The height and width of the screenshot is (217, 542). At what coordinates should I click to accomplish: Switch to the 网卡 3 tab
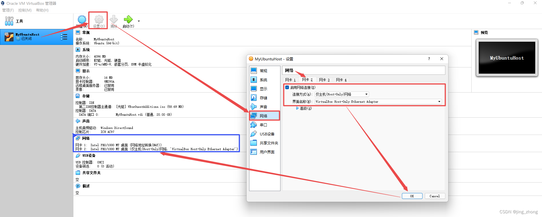click(x=324, y=80)
